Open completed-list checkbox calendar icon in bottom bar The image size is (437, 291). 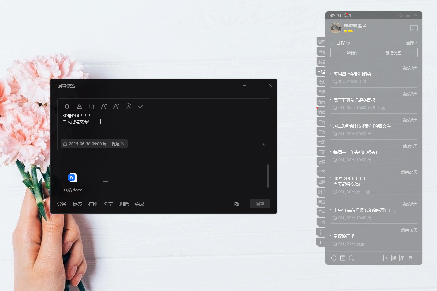[342, 258]
